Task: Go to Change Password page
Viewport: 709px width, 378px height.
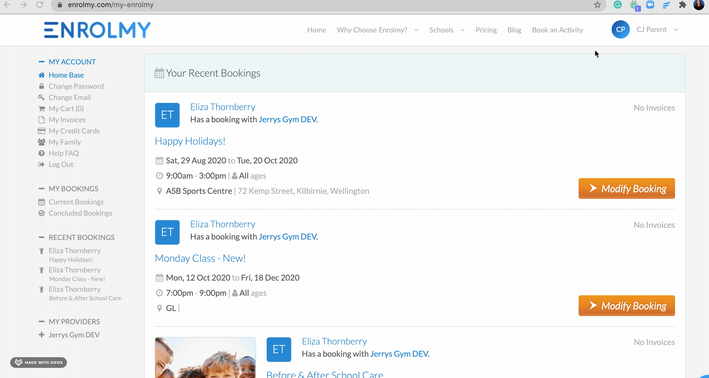Action: click(x=76, y=87)
